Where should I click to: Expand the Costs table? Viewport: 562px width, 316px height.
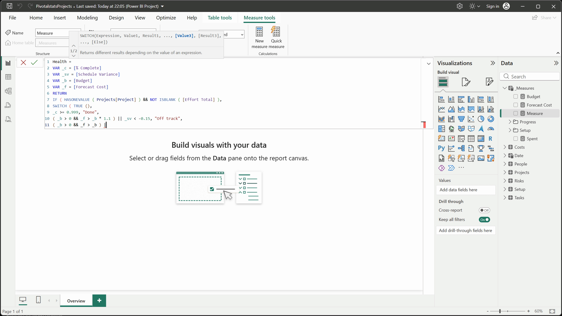point(505,147)
